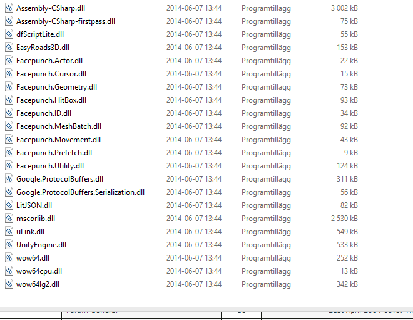Select the uLink.dll file icon
The height and width of the screenshot is (320, 413).
(9, 232)
